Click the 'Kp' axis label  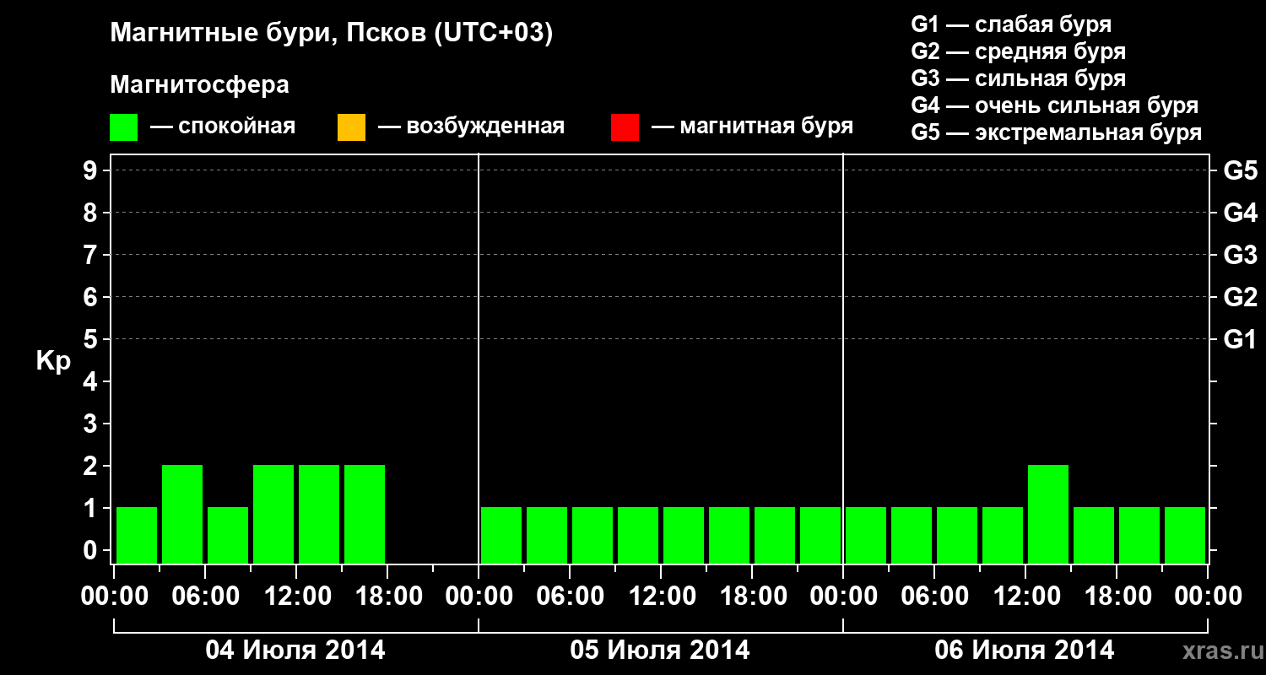pos(53,361)
